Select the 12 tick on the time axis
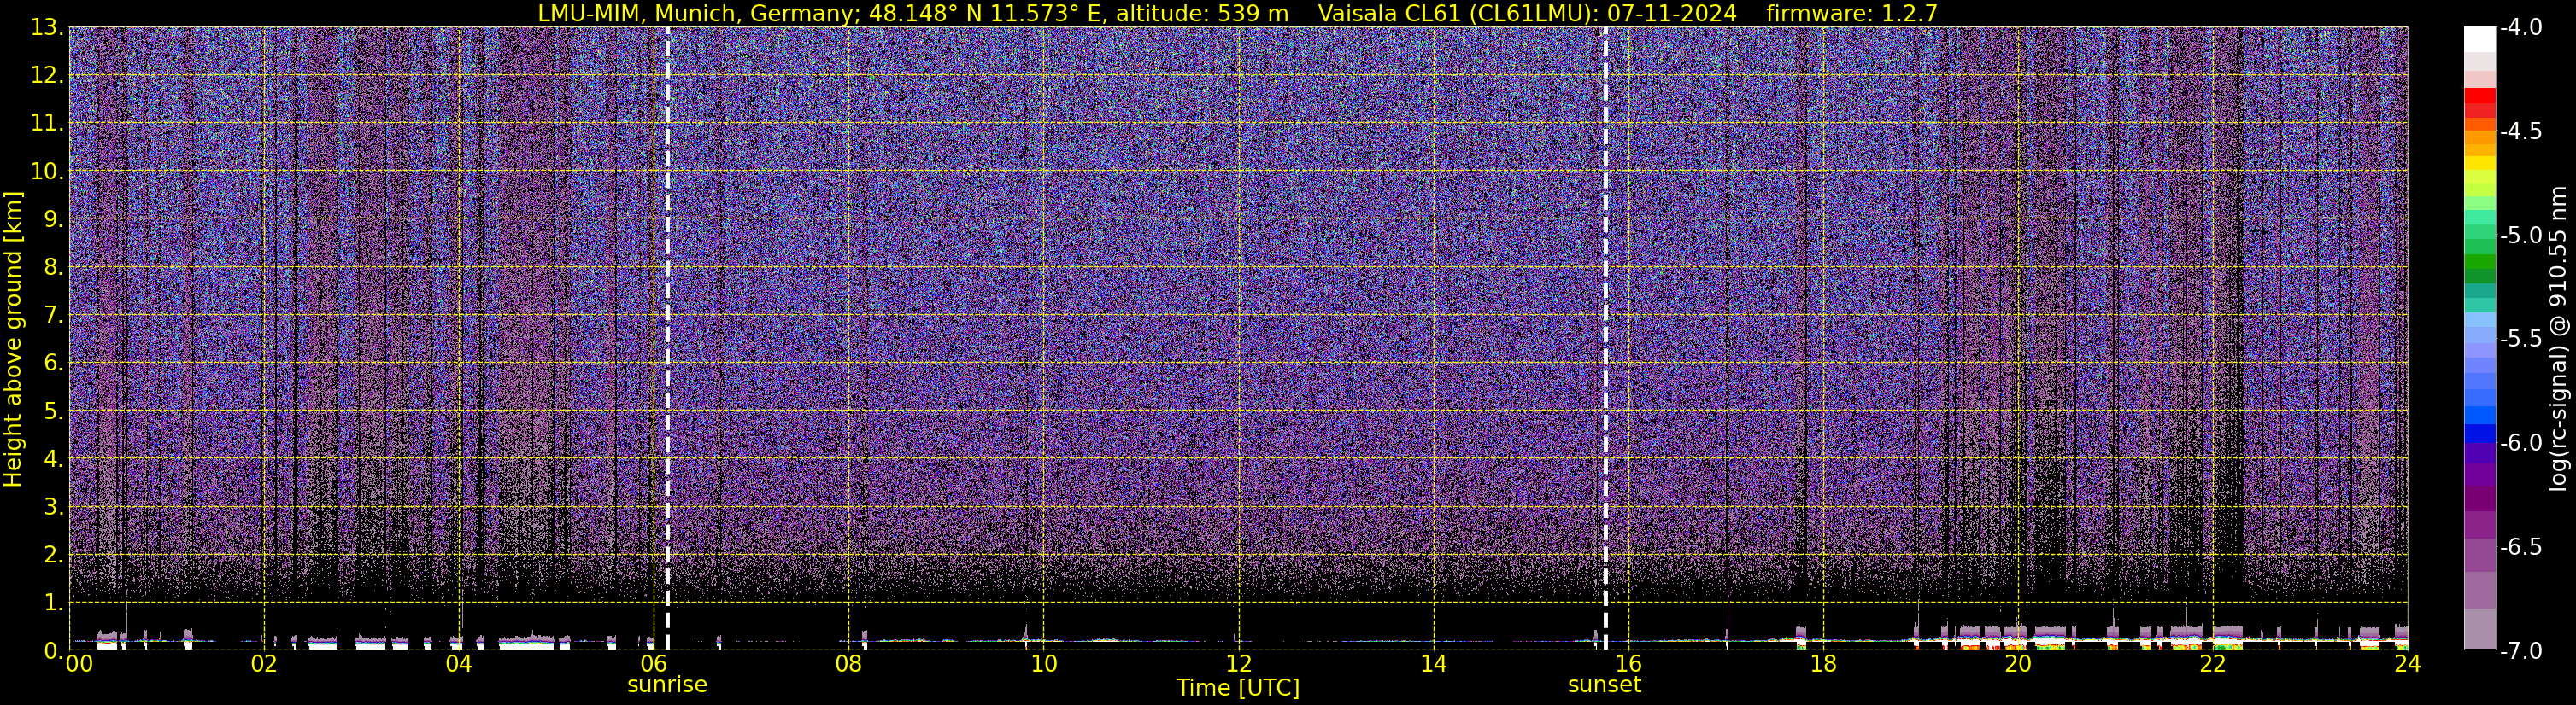This screenshot has height=705, width=2576. (x=1238, y=665)
